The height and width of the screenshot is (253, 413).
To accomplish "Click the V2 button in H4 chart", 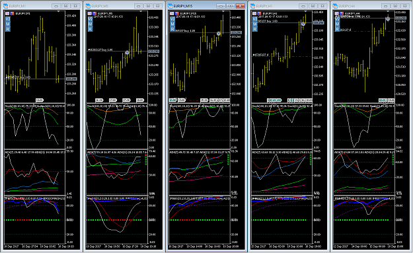I will click(x=338, y=19).
